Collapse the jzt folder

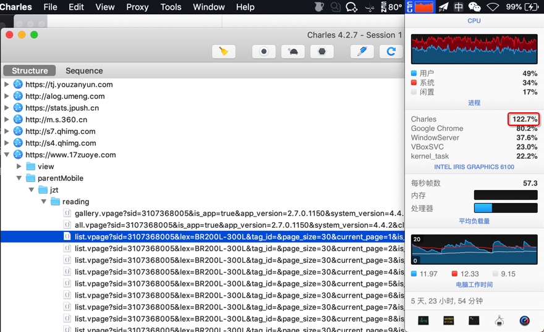[x=32, y=189]
